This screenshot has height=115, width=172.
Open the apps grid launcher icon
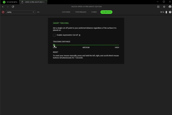[159, 6]
